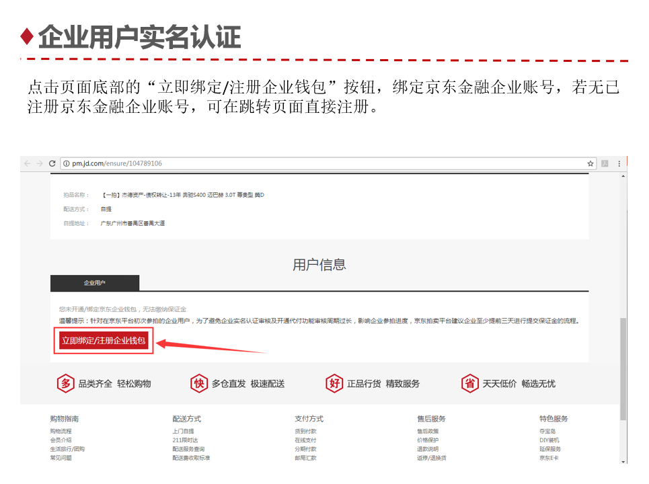
Task: Open 211限时达 footer link
Action: click(x=185, y=440)
